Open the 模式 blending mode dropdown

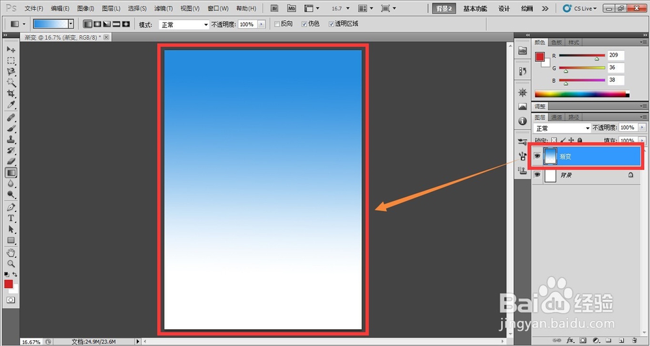184,25
